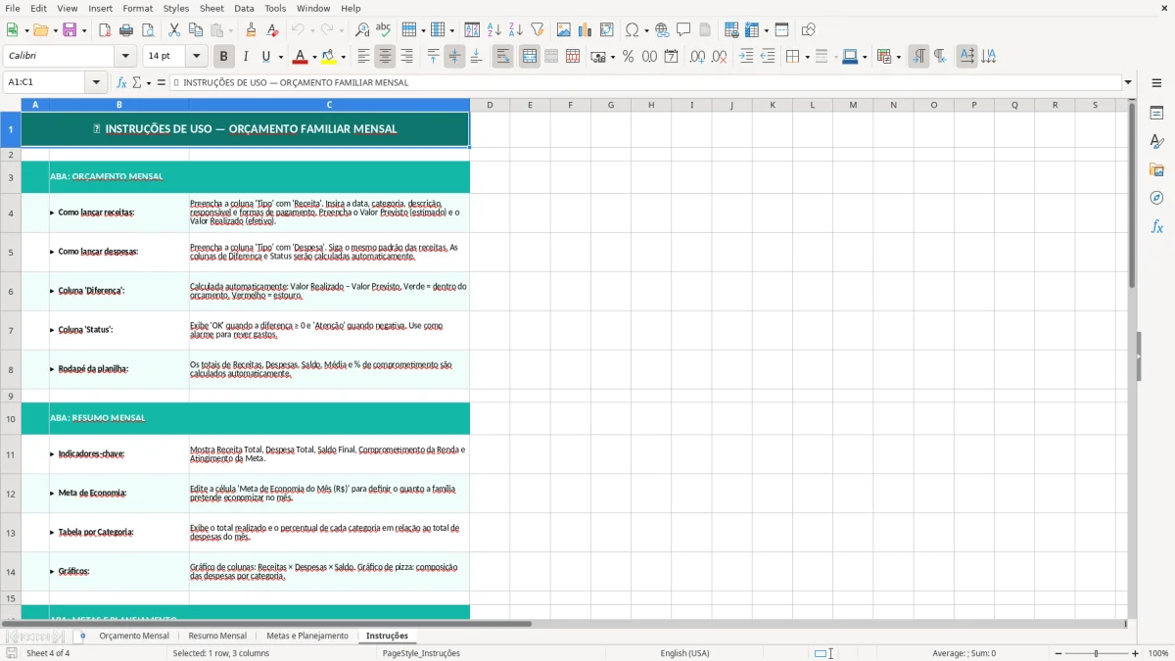Viewport: 1175px width, 661px height.
Task: Open the Tools menu
Action: [275, 8]
